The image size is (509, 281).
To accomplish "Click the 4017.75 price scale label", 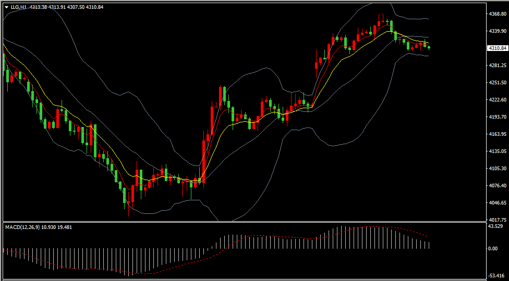I will pos(498,220).
